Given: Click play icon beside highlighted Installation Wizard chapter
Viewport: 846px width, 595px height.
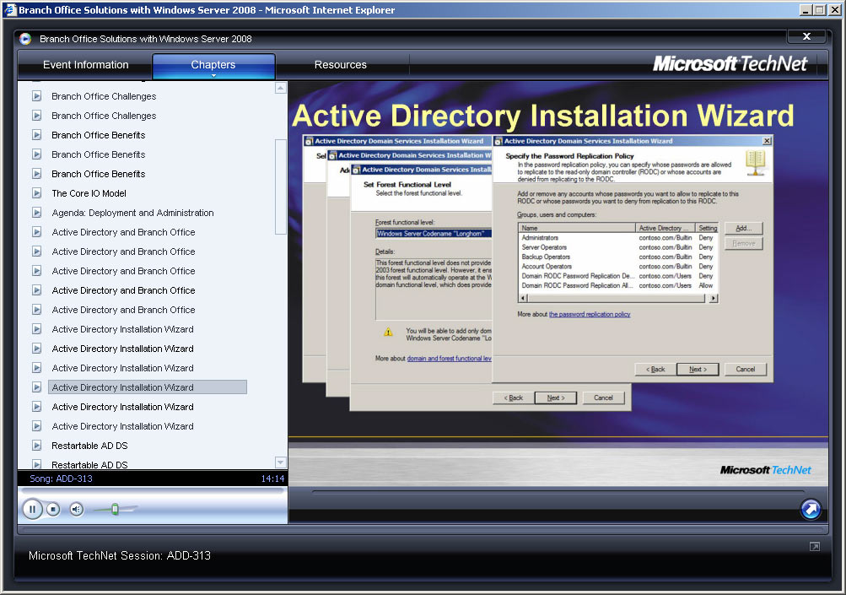Looking at the screenshot, I should pos(36,387).
